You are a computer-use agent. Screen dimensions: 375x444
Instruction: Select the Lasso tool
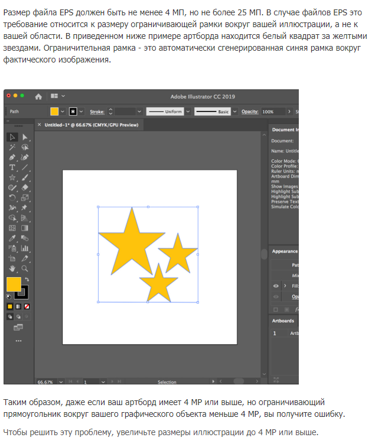25,147
